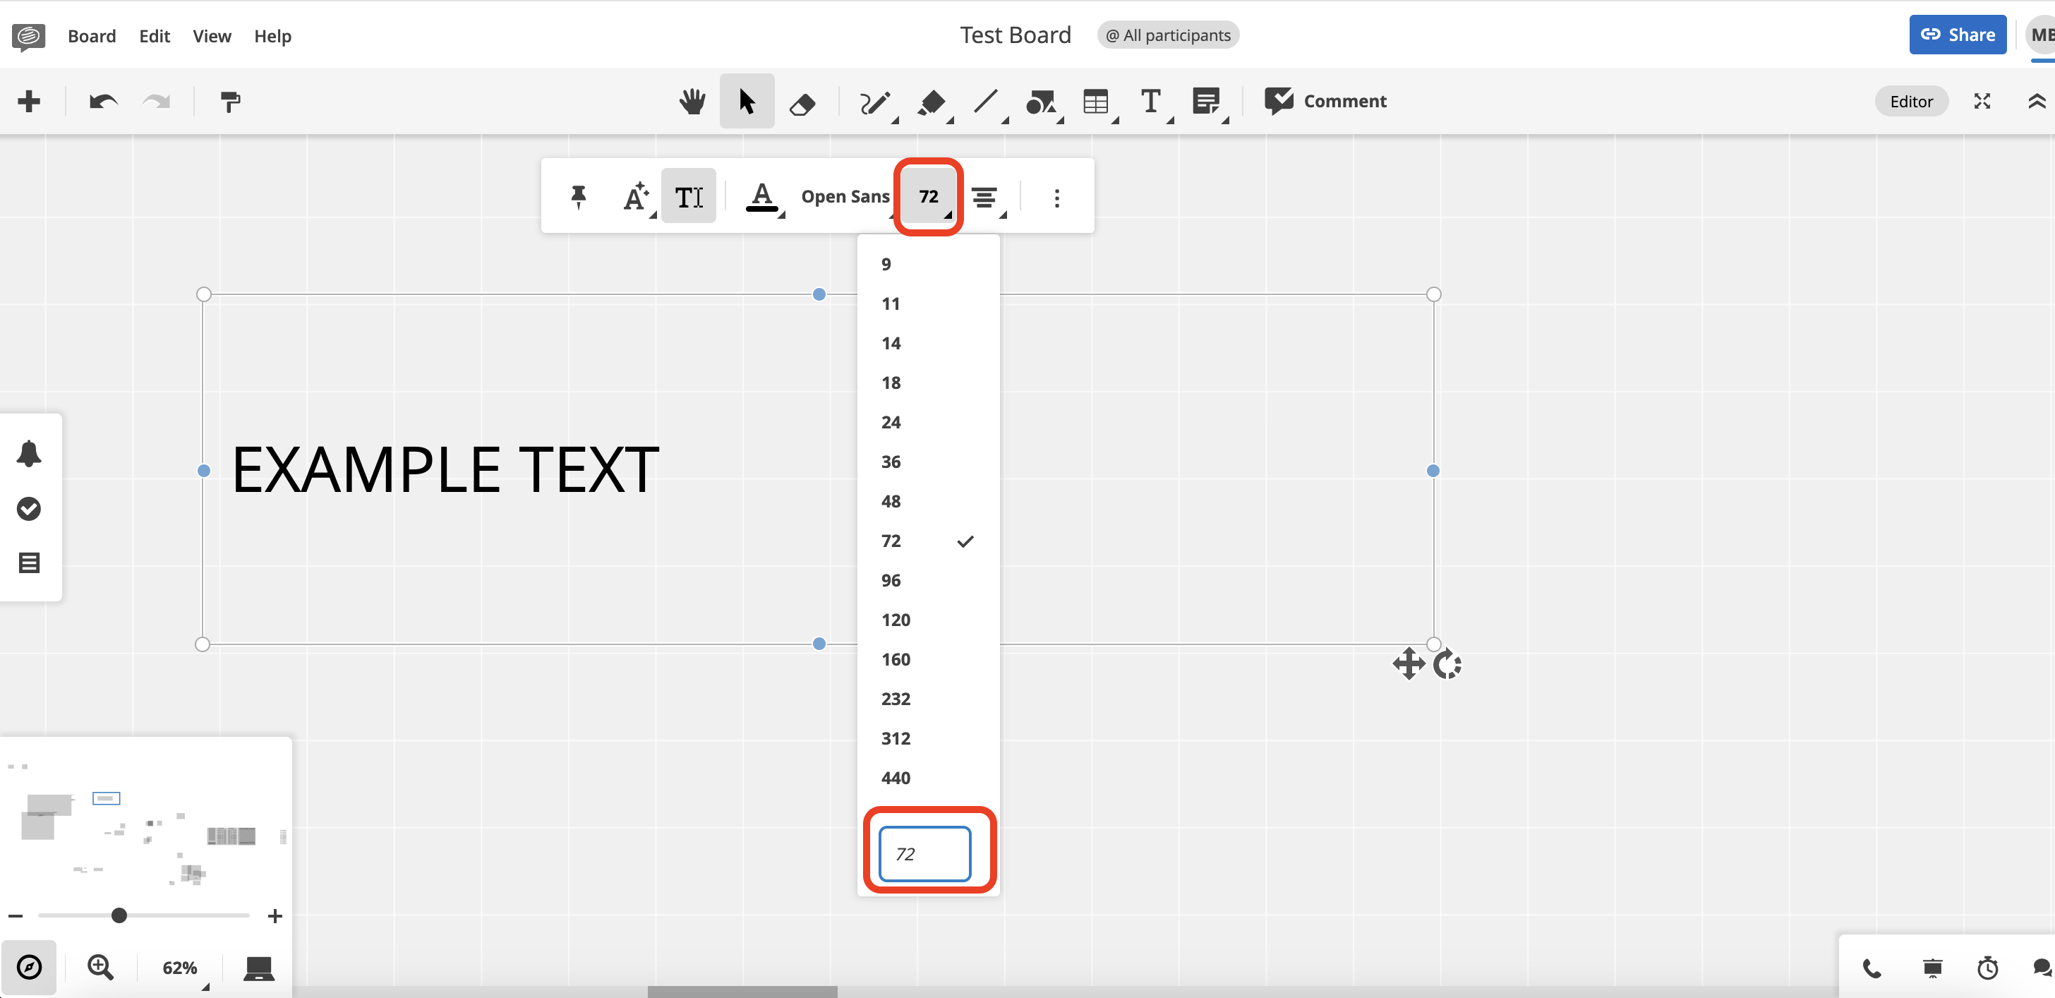Screen dimensions: 2055x998
Task: Open notifications bell in side panel
Action: [30, 453]
